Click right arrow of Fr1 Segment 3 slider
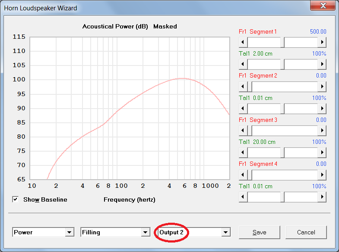The width and height of the screenshot is (339, 252). pos(322,131)
